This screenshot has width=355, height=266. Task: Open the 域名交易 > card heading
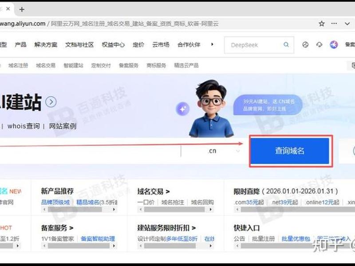[154, 192]
